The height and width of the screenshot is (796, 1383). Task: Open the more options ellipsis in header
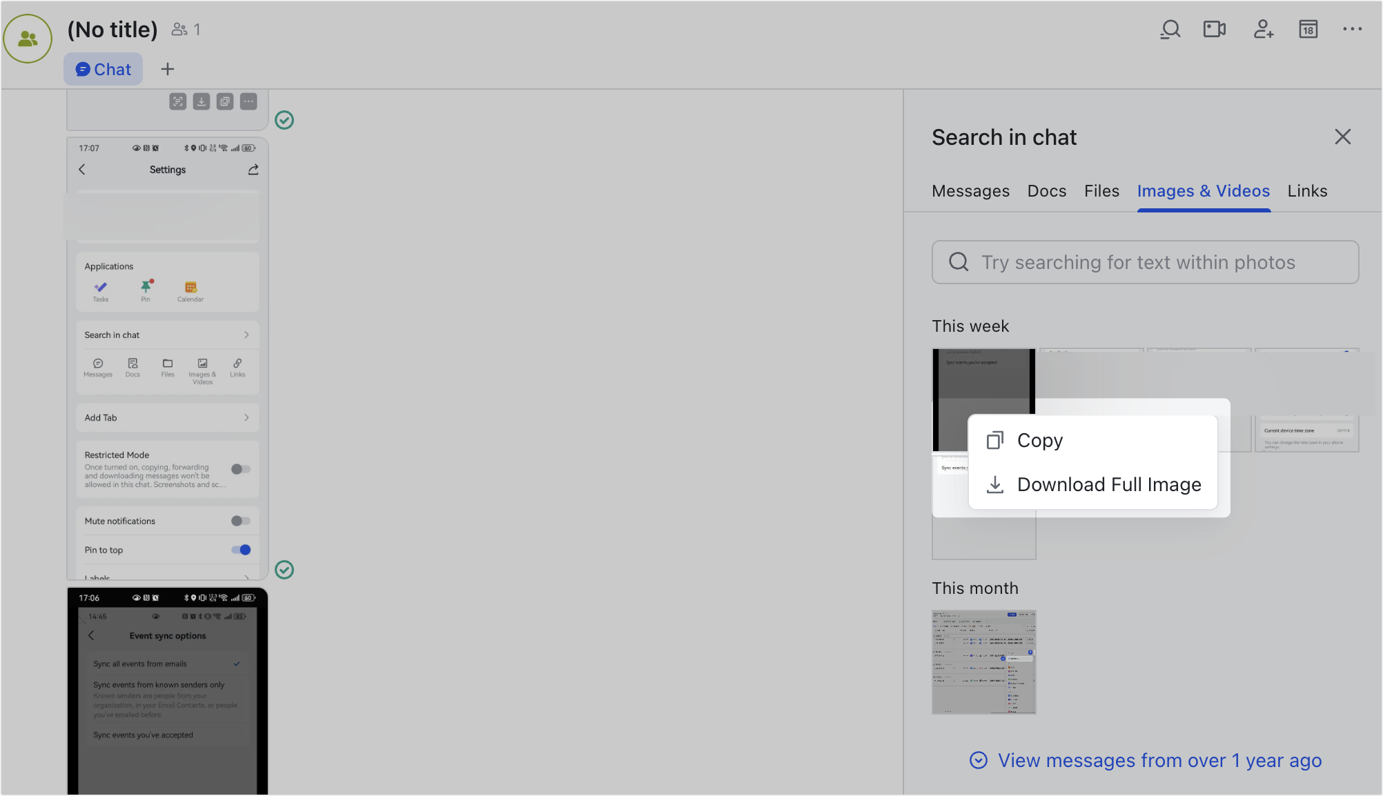pyautogui.click(x=1352, y=29)
